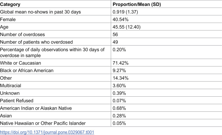This screenshot has height=135, width=222.
Task: Select the Multiracial row label
Action: pyautogui.click(x=11, y=86)
